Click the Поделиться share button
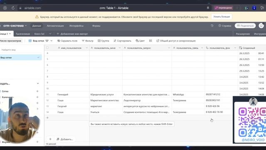266x150 pixels. coord(245,26)
